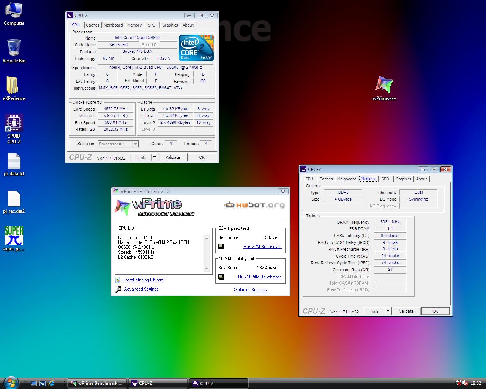486x389 pixels.
Task: Close the wPrime Benchmark window
Action: coord(282,191)
